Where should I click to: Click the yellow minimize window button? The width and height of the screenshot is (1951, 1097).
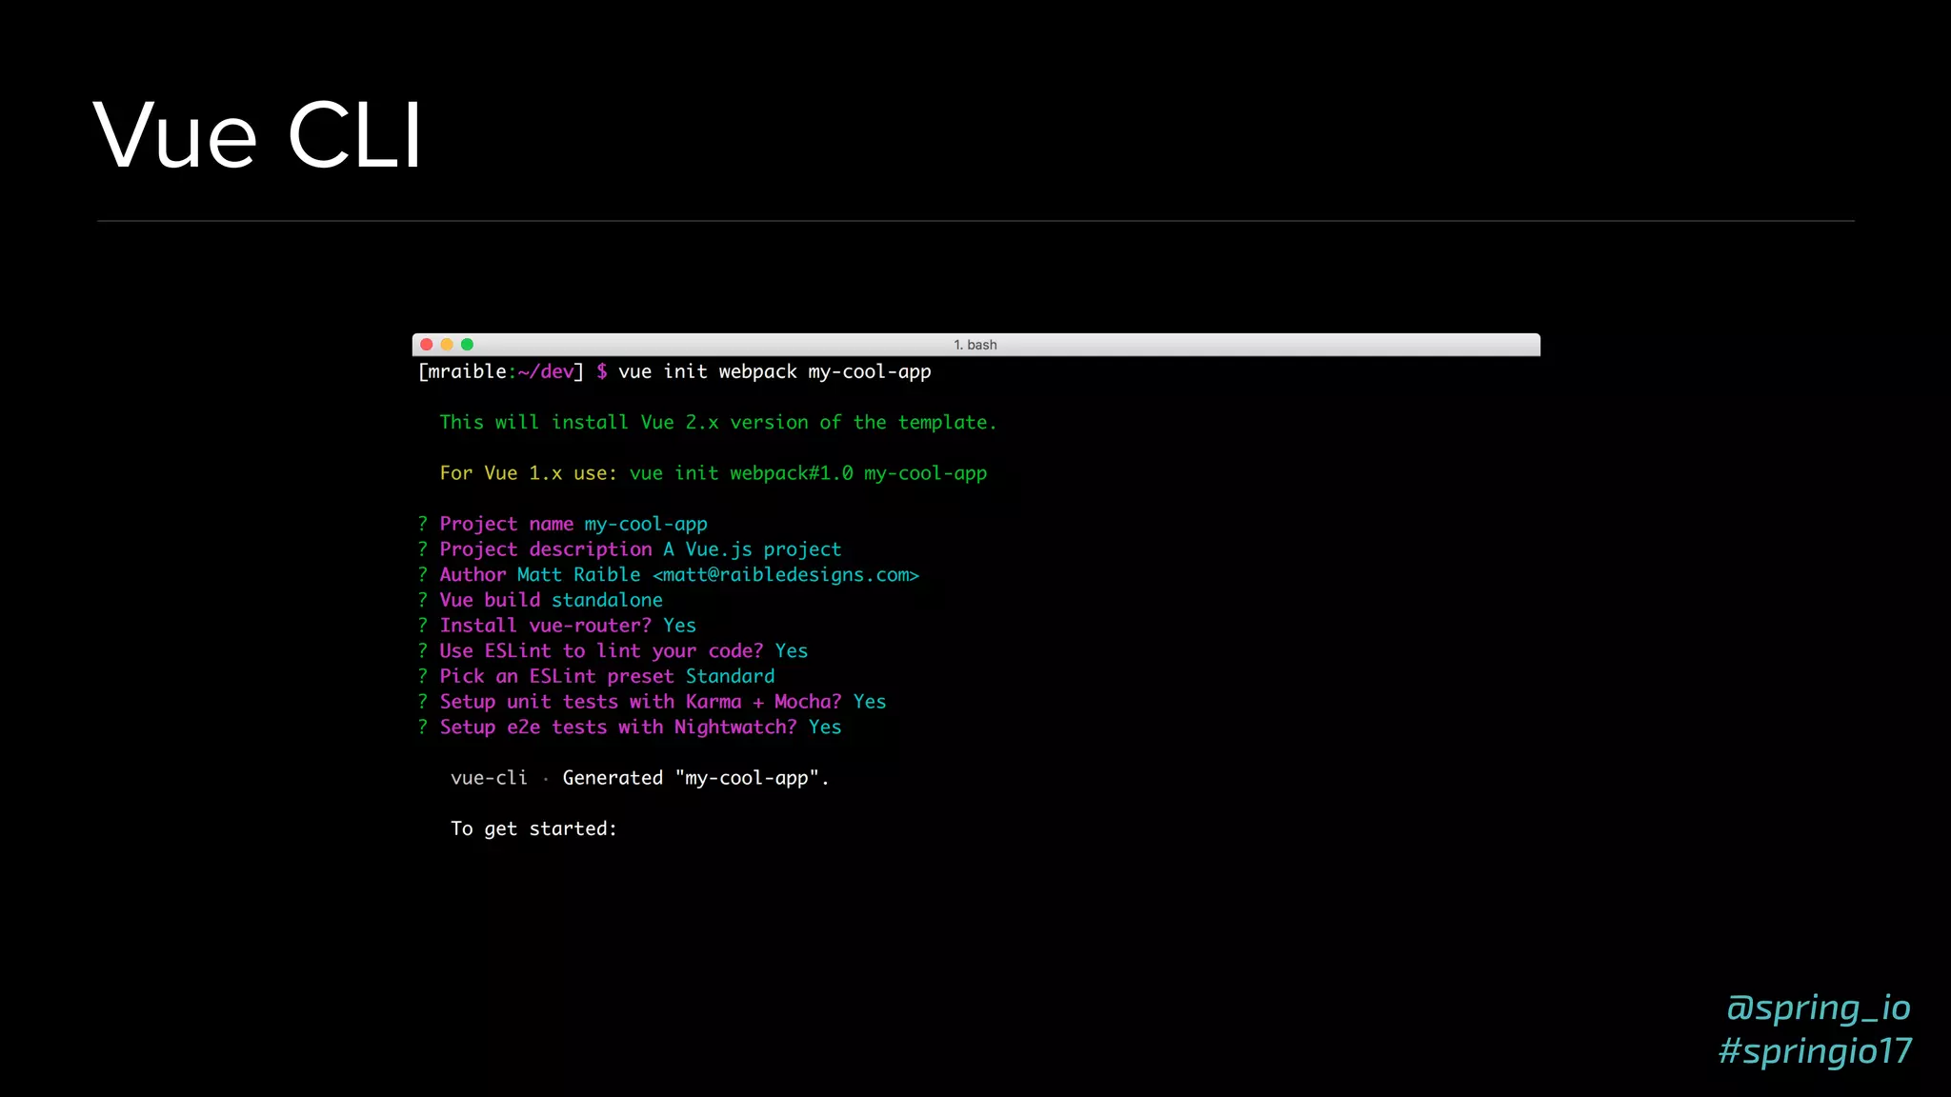coord(447,345)
